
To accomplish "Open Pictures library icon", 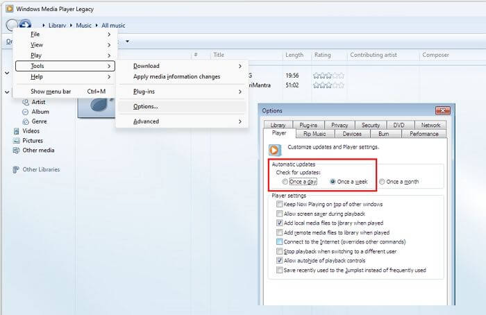I will [17, 141].
